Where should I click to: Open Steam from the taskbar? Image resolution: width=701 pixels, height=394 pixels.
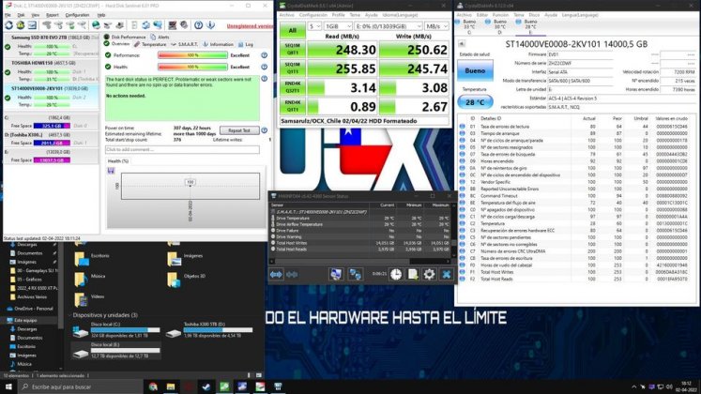206,386
